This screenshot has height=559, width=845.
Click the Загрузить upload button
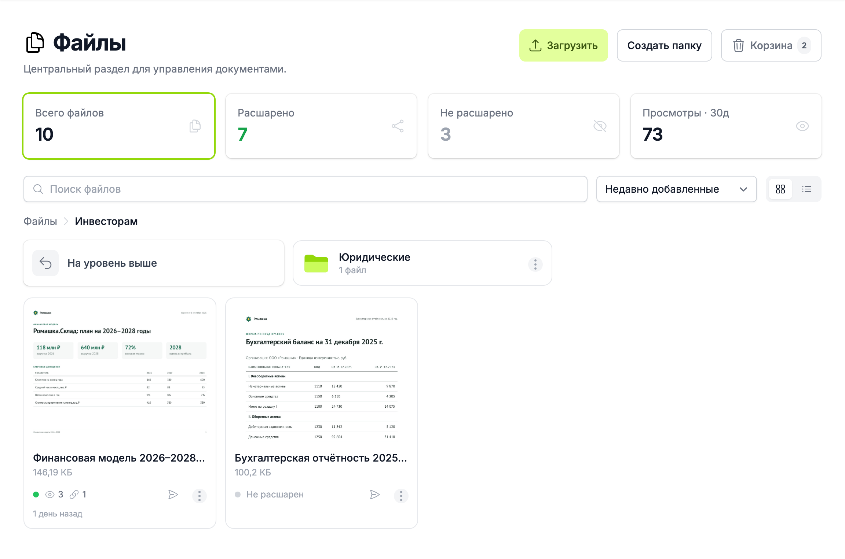pos(563,45)
